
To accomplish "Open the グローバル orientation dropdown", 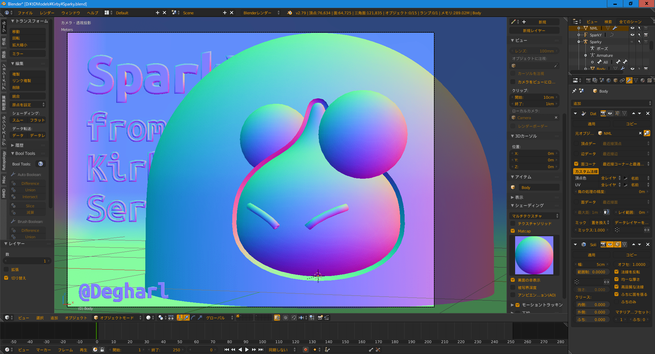I will pos(219,318).
